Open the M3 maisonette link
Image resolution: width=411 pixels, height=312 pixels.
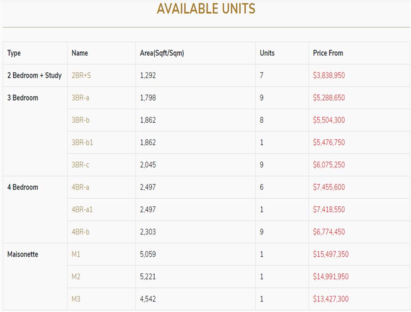pyautogui.click(x=76, y=299)
